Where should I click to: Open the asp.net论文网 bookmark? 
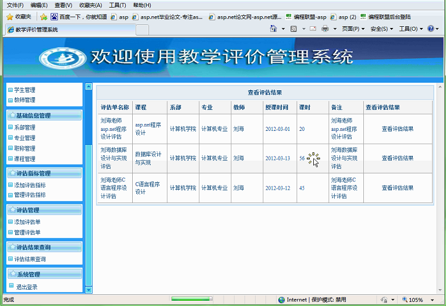pyautogui.click(x=245, y=17)
